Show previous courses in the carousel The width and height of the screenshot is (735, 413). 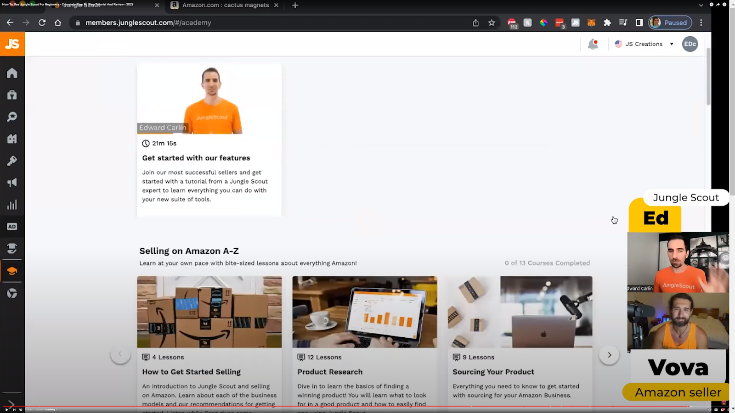tap(120, 354)
